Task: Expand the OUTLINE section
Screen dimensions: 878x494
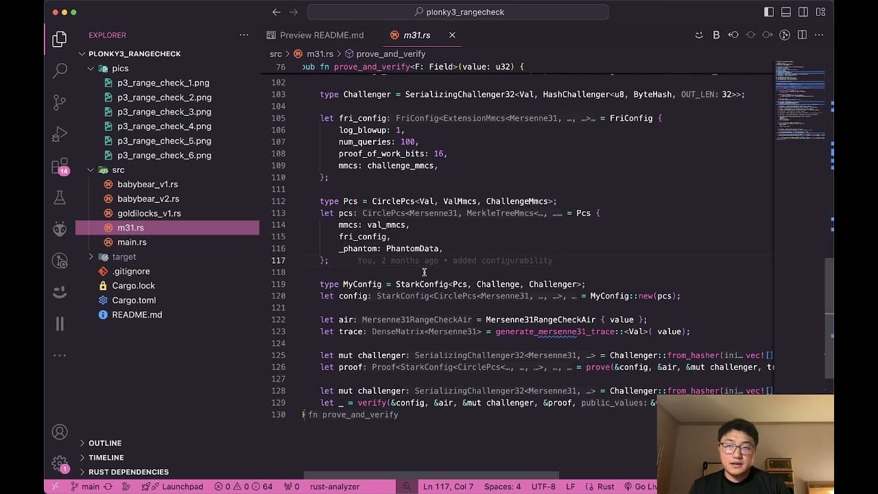Action: click(x=105, y=443)
